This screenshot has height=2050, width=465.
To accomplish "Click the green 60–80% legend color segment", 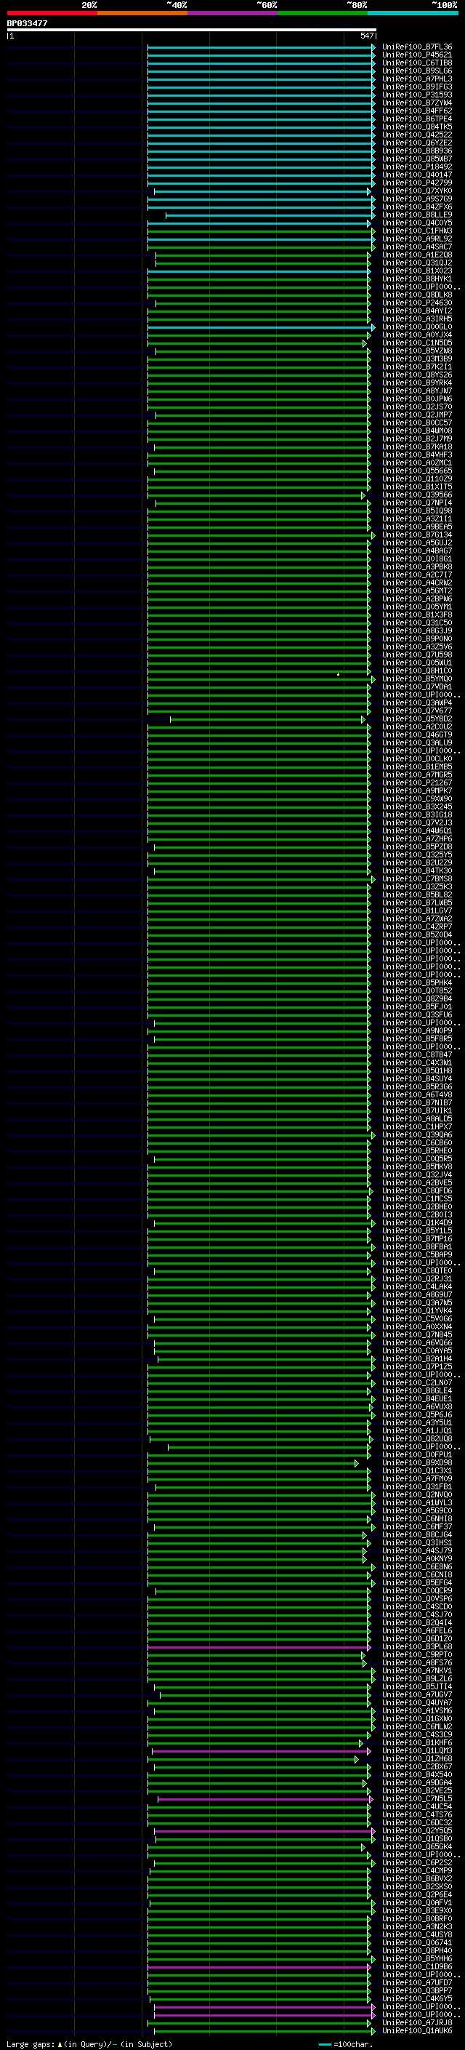I will (323, 13).
